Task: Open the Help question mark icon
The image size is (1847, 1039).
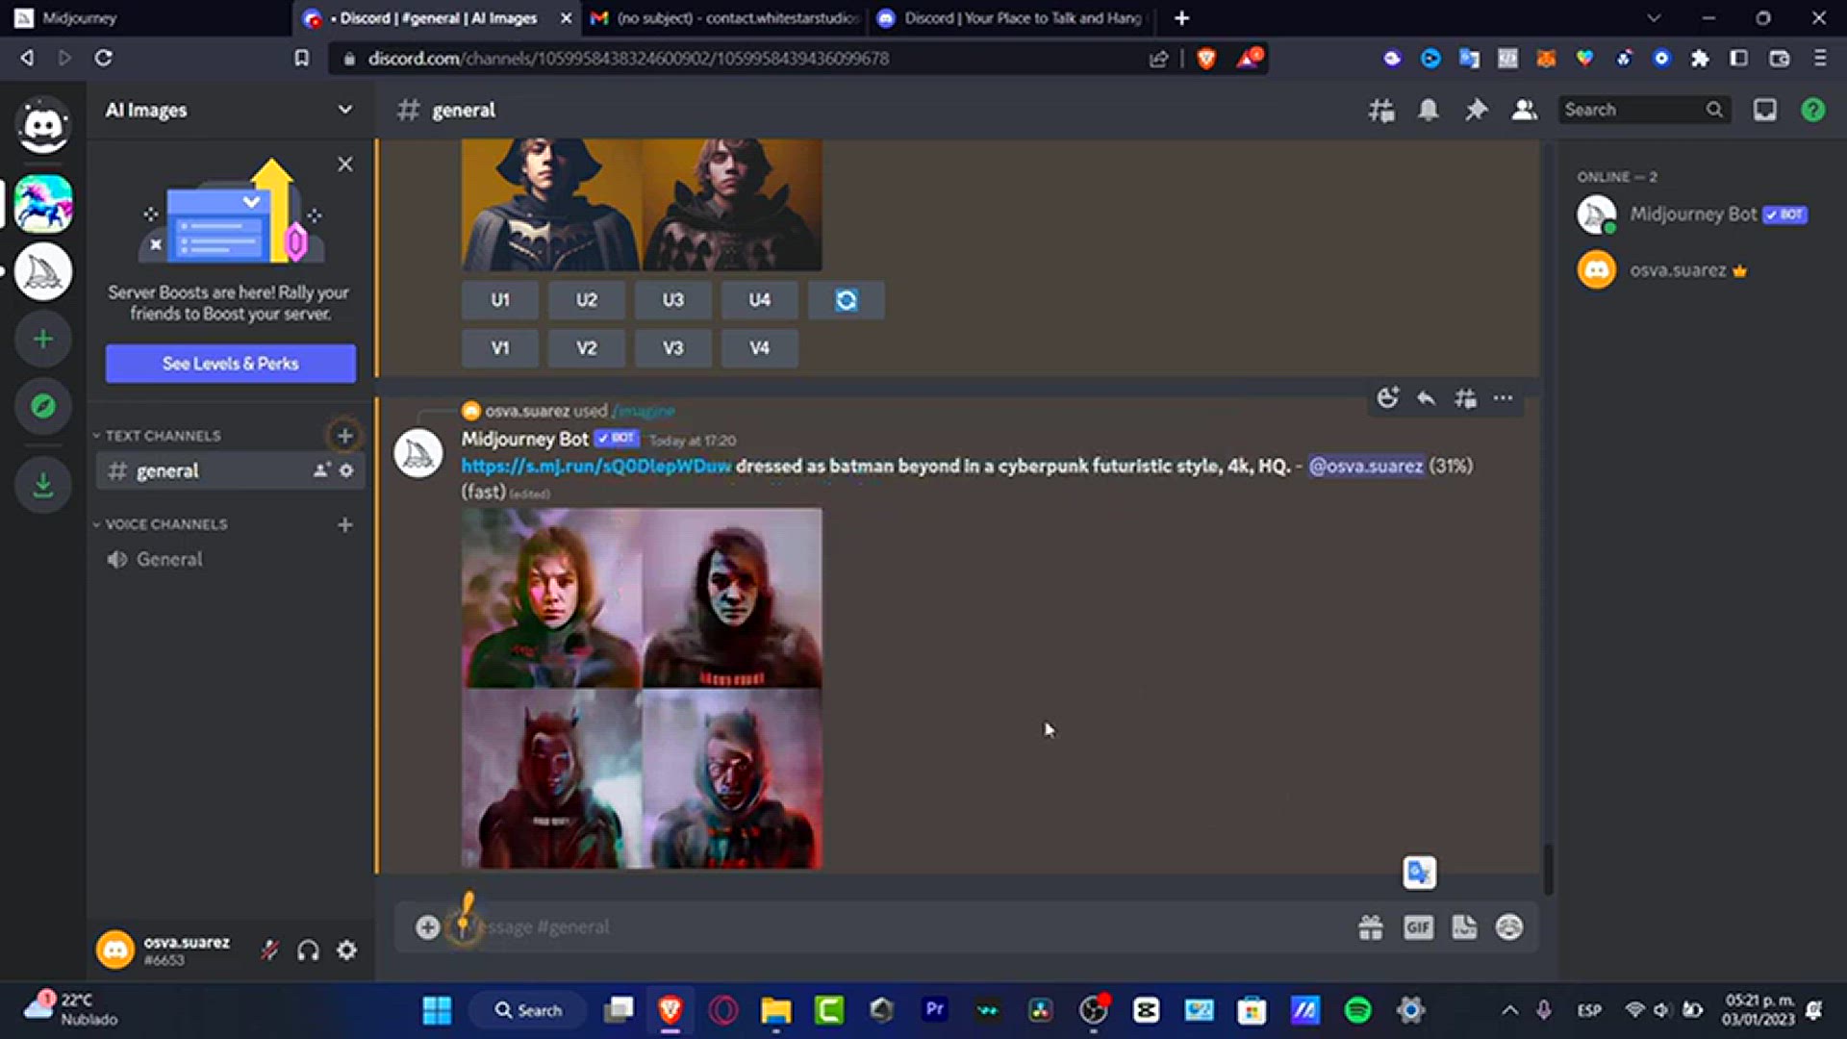Action: 1813,111
